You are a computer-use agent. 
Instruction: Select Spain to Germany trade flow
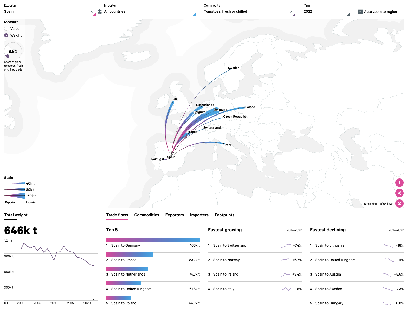(126, 246)
